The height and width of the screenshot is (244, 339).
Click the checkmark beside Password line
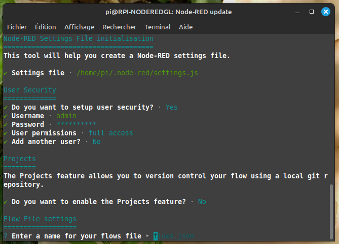(x=6, y=124)
